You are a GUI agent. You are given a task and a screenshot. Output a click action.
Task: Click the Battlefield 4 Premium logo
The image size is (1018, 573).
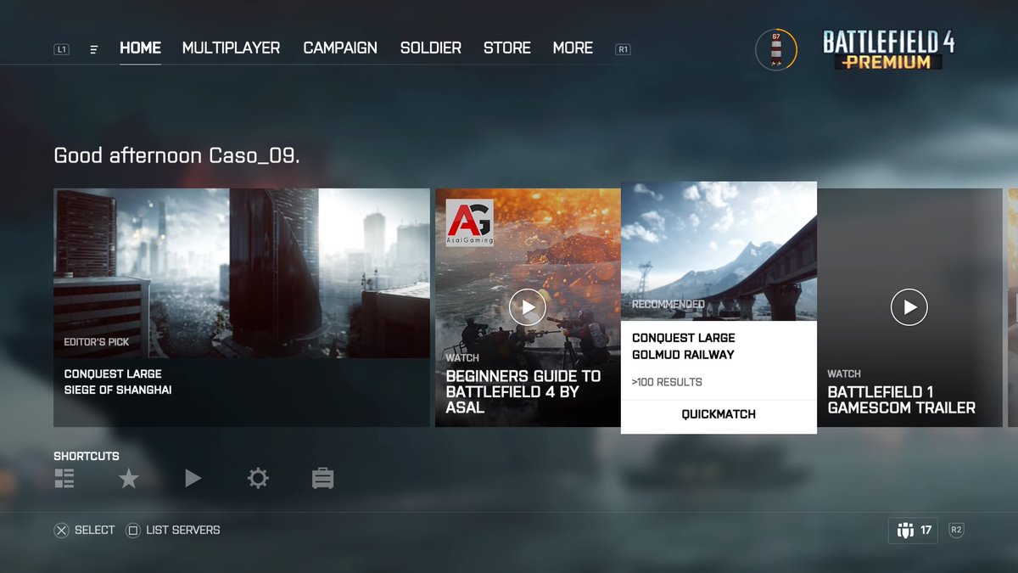[x=888, y=51]
